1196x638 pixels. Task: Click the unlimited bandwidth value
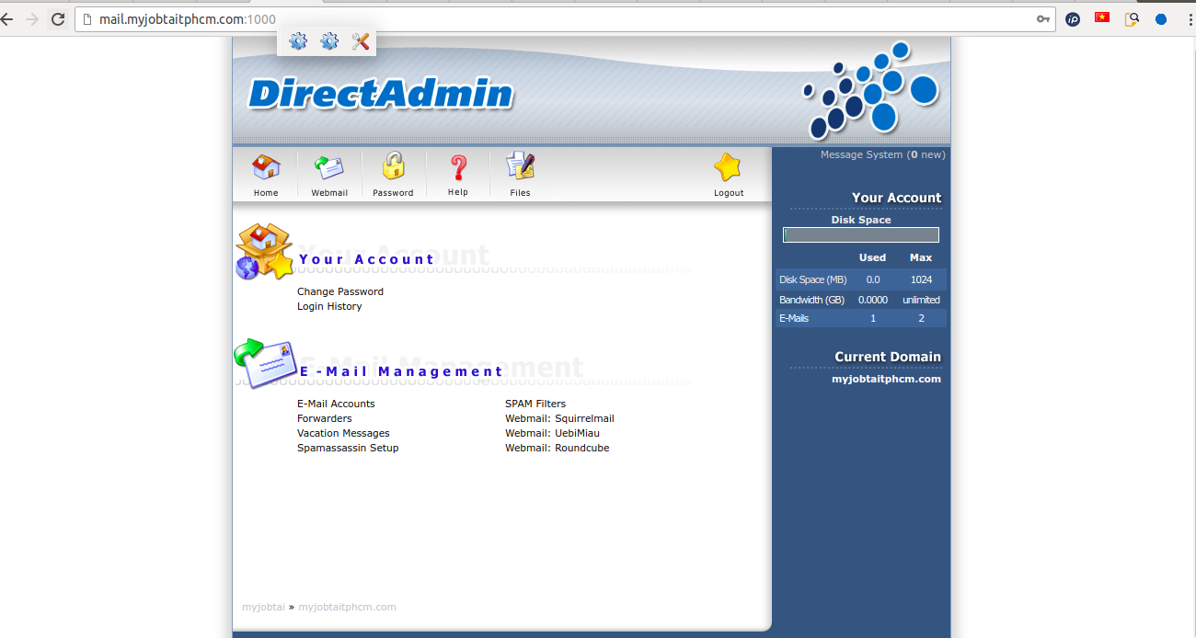click(921, 300)
